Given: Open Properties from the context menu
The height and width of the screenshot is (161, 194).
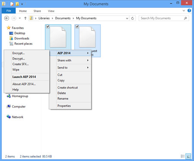Looking at the screenshot, I should tap(70, 106).
